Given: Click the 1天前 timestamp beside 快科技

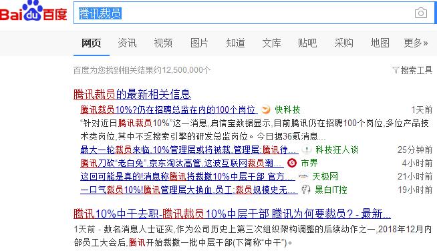Looking at the screenshot, I should tap(422, 109).
